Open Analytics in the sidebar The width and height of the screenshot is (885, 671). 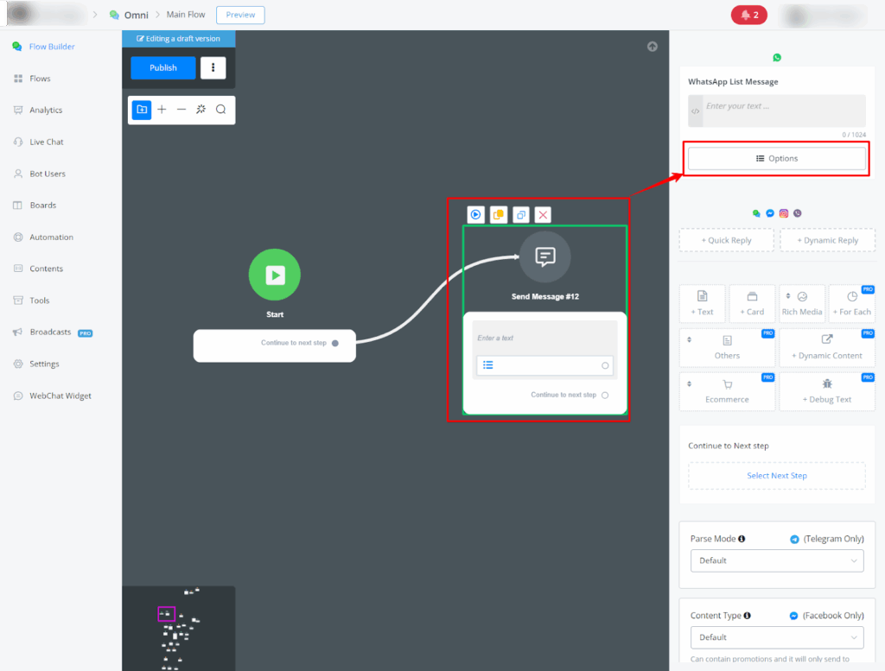pos(46,111)
